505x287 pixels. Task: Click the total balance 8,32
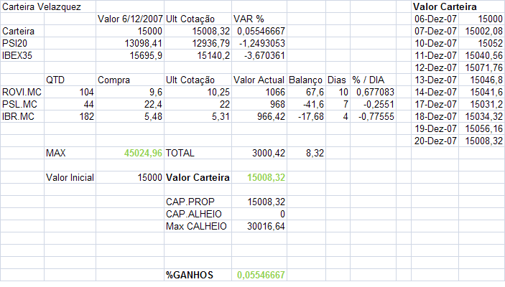coord(315,153)
